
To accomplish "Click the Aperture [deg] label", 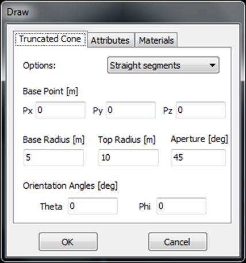I will click(199, 139).
